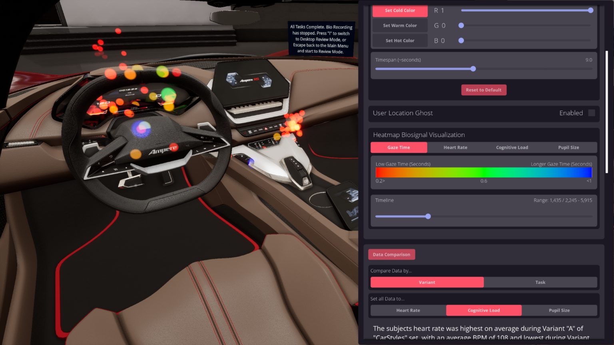Click the G channel slider handle

461,25
